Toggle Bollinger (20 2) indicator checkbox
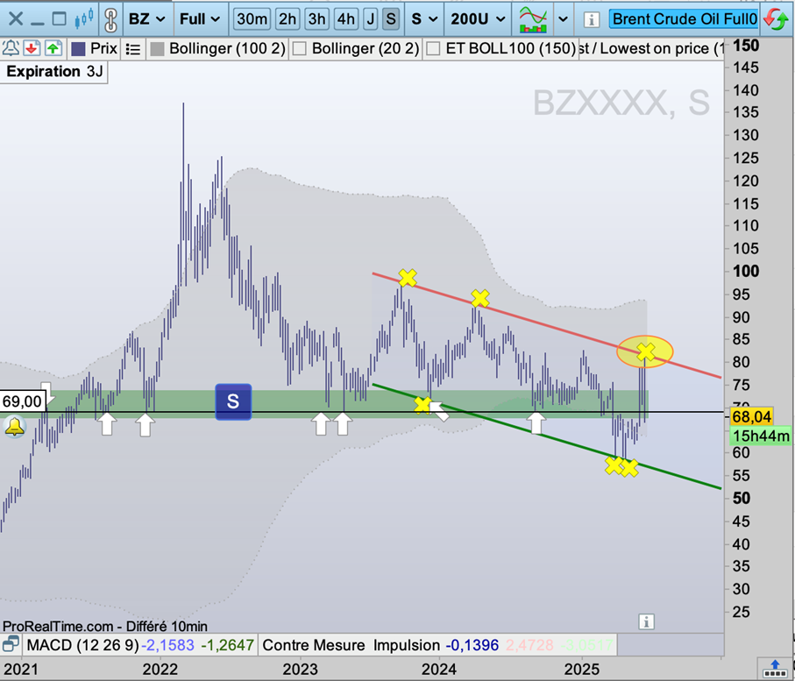The image size is (795, 681). pyautogui.click(x=300, y=49)
